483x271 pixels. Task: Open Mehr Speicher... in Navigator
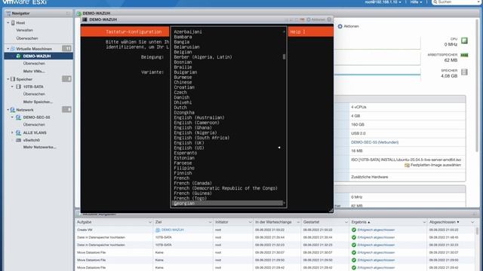[x=38, y=102]
